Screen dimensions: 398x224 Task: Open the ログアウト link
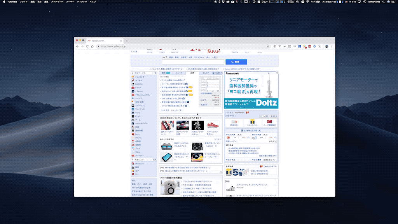point(230,116)
